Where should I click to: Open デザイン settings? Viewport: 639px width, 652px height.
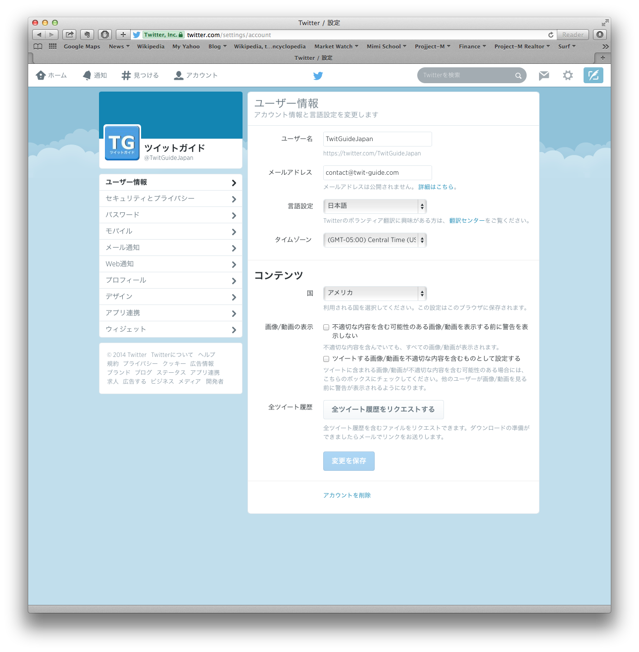[x=171, y=297]
